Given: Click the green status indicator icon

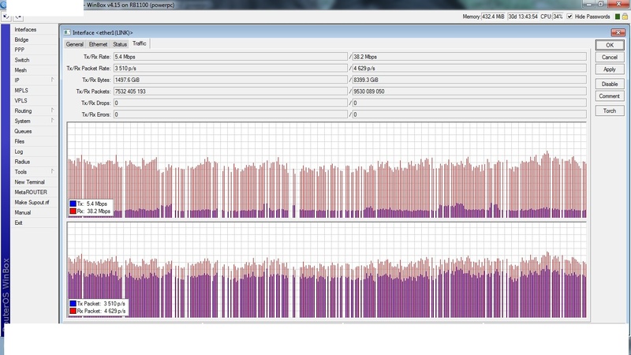Looking at the screenshot, I should click(x=618, y=17).
